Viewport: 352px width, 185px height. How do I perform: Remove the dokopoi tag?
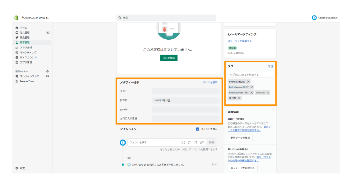[x=267, y=92]
